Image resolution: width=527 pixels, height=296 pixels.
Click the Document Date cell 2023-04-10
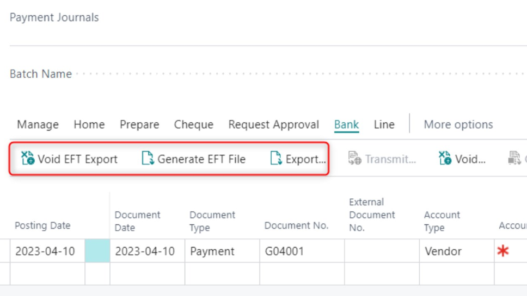click(147, 251)
